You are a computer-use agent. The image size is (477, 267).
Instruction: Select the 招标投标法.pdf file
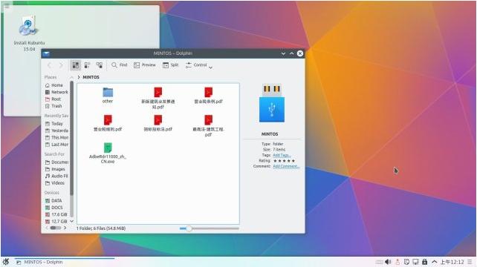pyautogui.click(x=158, y=123)
